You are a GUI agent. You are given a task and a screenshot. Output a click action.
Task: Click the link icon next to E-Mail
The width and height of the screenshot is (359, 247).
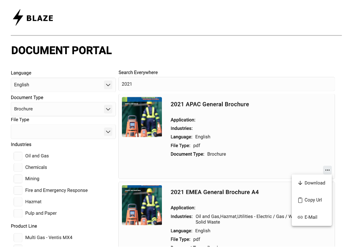[300, 217]
